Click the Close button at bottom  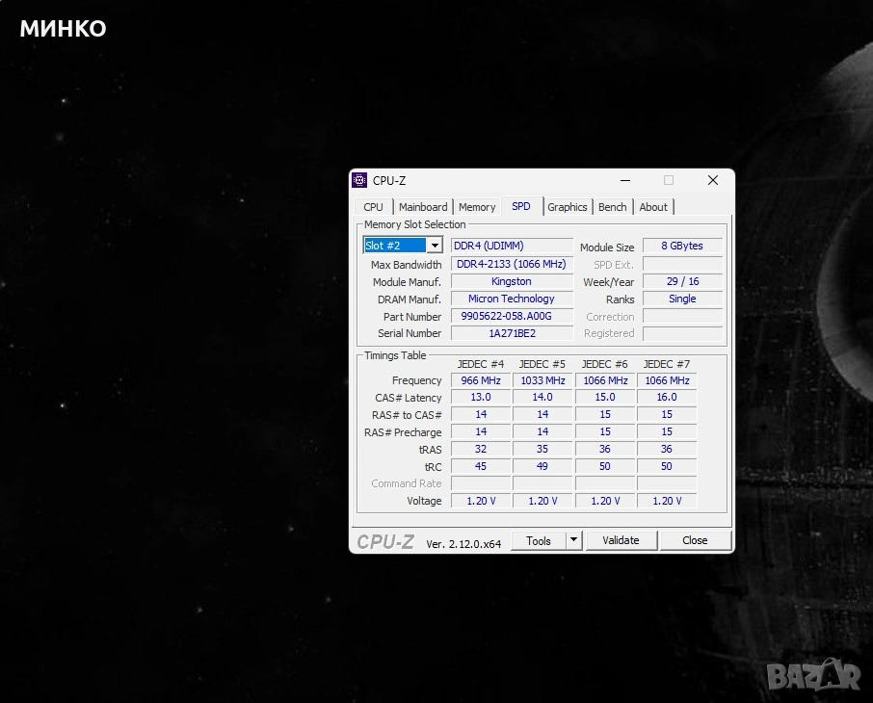tap(695, 540)
